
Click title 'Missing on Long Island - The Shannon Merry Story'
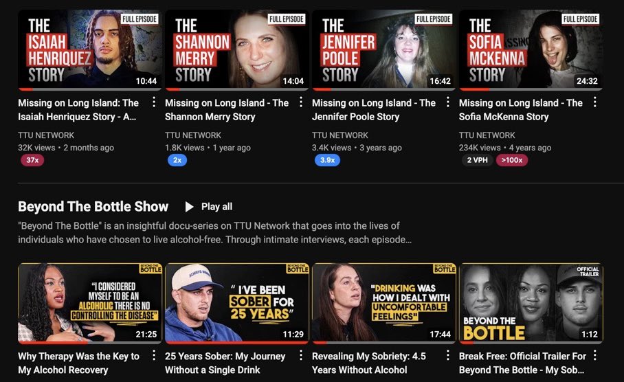click(227, 110)
